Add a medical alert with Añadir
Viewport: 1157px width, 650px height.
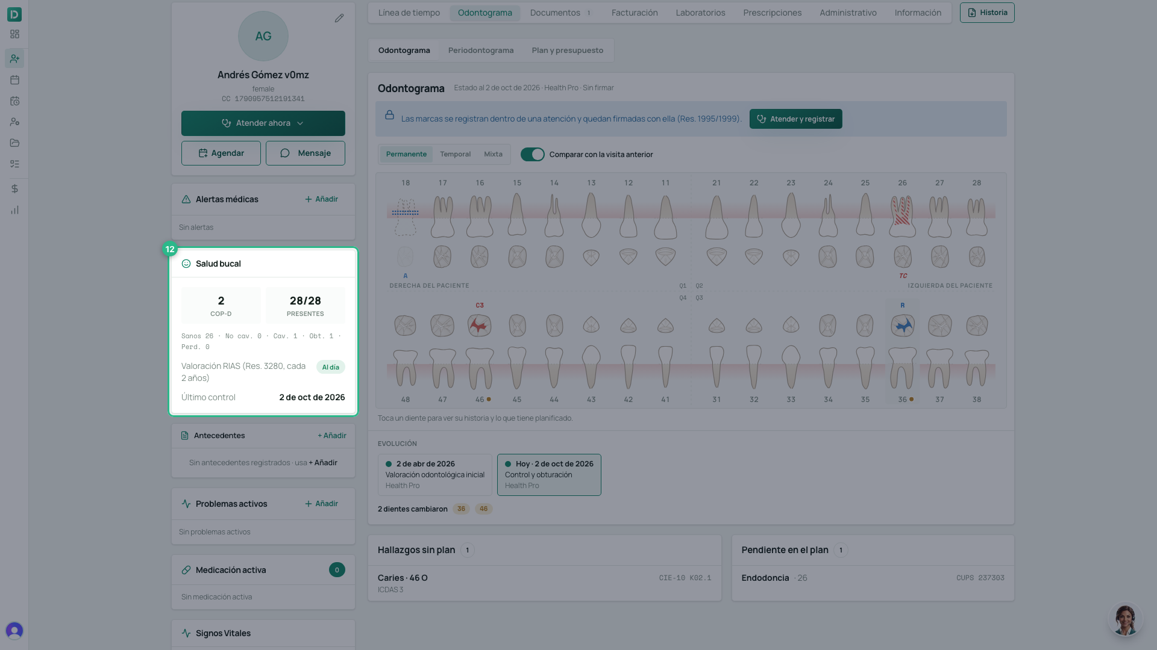pos(321,199)
